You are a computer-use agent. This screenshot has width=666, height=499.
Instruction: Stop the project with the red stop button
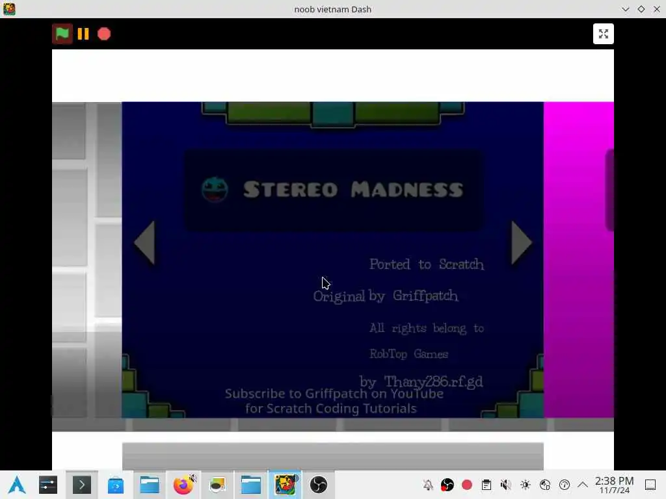104,34
